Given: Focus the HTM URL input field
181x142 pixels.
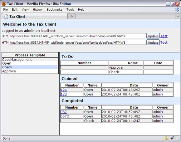Looking at the screenshot, I should tap(77, 42).
